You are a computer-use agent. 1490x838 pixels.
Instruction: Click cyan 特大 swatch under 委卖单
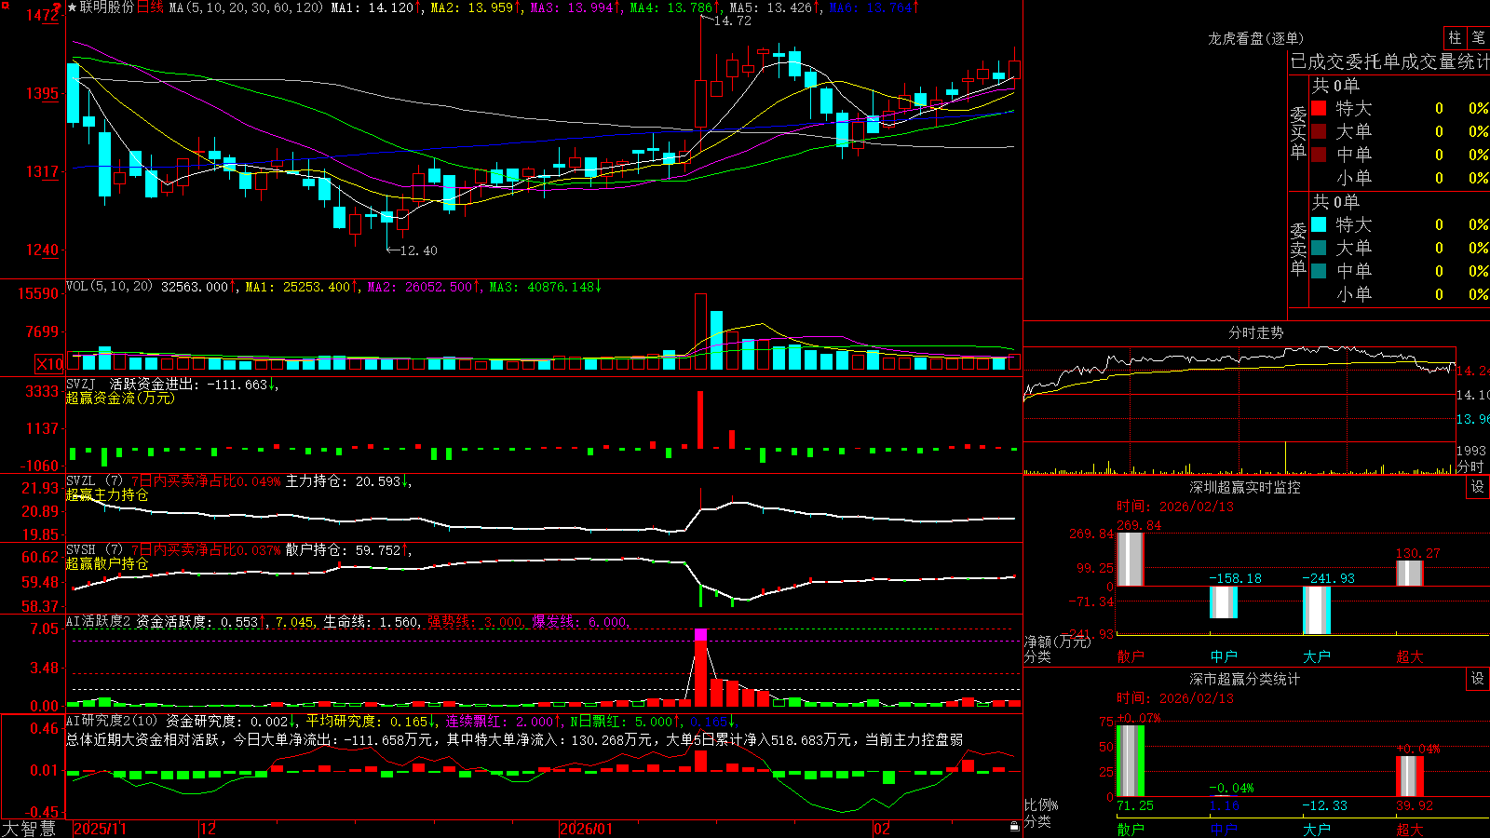pos(1319,224)
